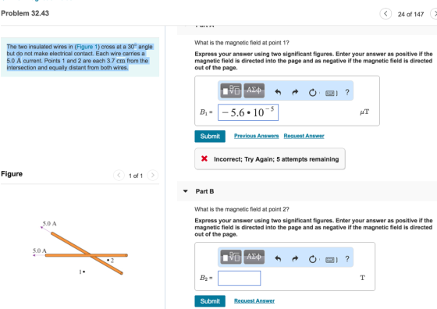Open Greek symbols palette in Part A
The height and width of the screenshot is (309, 437).
254,91
